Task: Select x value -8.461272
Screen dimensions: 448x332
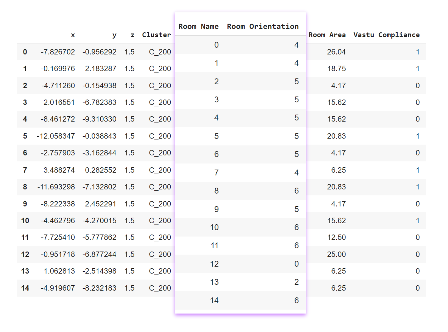Action: pyautogui.click(x=58, y=119)
